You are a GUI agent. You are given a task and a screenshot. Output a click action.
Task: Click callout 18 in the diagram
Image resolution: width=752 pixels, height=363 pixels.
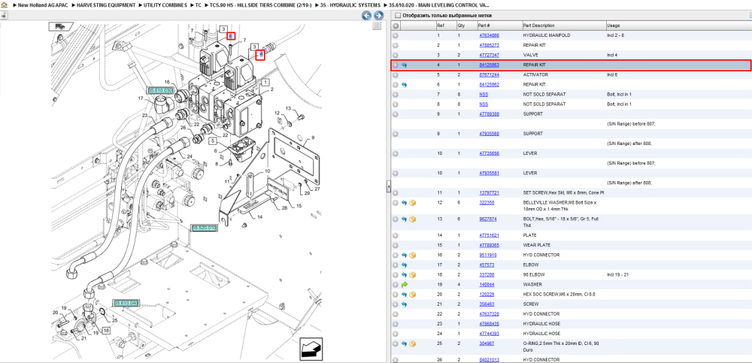pos(106,331)
